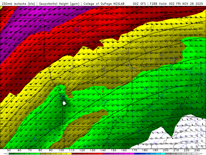Click the 'Valid: 00Z FRI NOV 28 2025' timestamp
Viewport: 206px width, 155px height.
pyautogui.click(x=181, y=4)
